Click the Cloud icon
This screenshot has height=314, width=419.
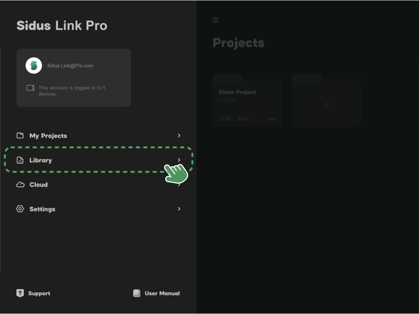pyautogui.click(x=20, y=185)
